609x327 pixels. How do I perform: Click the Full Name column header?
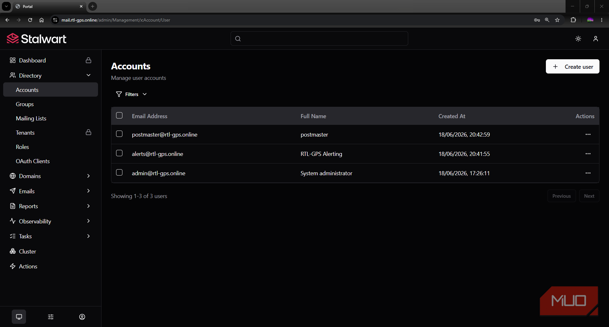(313, 116)
